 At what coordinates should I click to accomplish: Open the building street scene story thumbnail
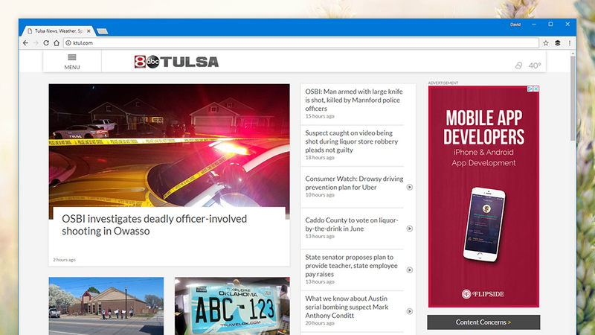click(106, 306)
